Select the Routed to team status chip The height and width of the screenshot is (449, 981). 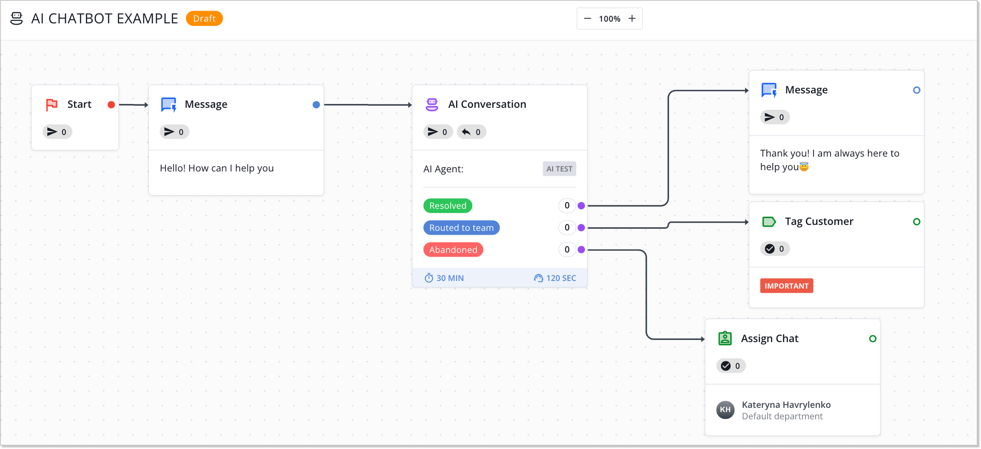461,227
